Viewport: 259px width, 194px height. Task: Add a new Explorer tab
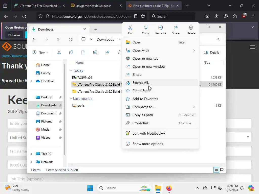[96, 30]
